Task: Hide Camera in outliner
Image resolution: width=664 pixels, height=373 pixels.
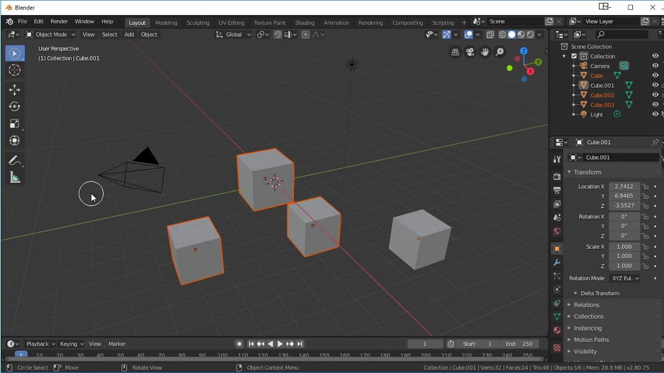Action: pos(655,66)
